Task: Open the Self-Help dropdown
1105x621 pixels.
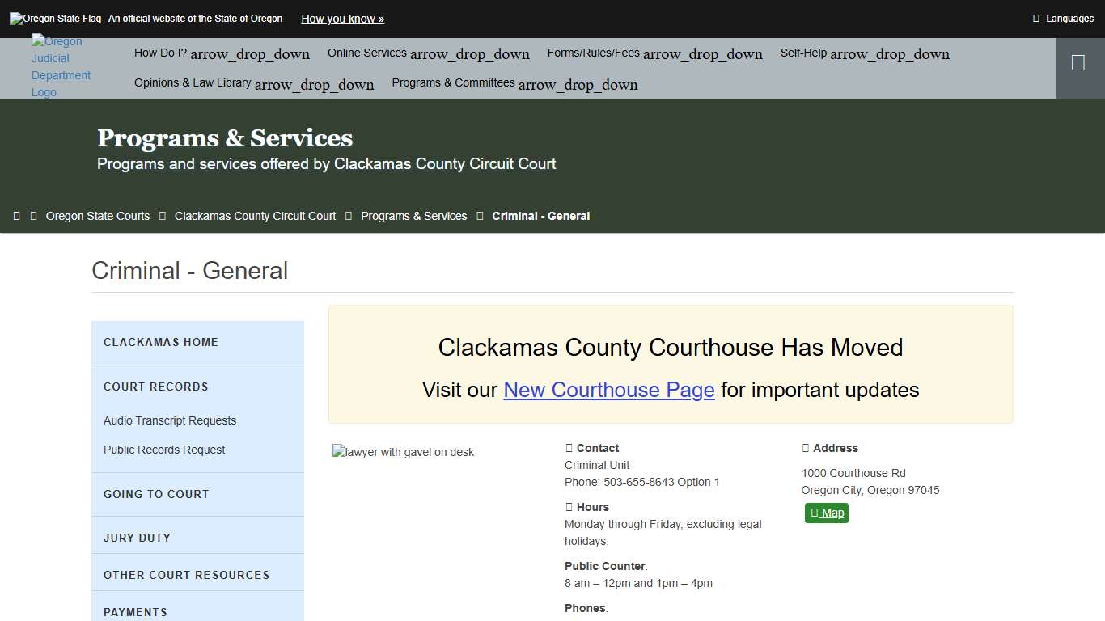Action: tap(865, 53)
